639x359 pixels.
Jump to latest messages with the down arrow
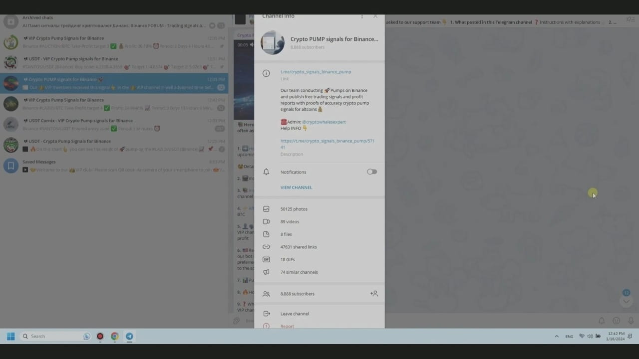click(x=626, y=301)
